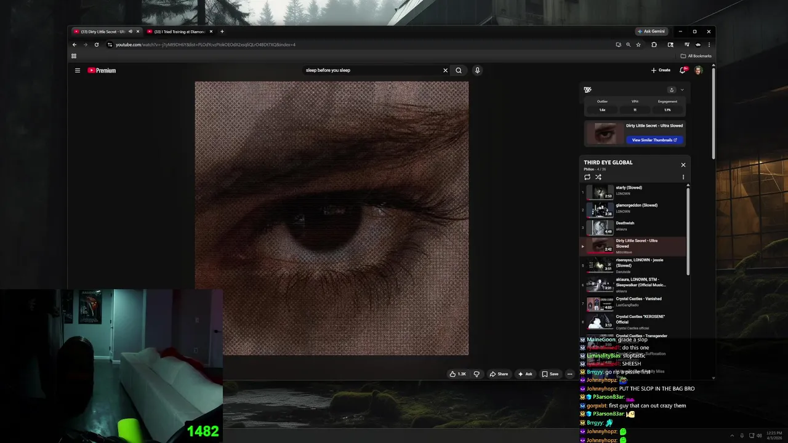Click the Ask Gemini button

[651, 31]
